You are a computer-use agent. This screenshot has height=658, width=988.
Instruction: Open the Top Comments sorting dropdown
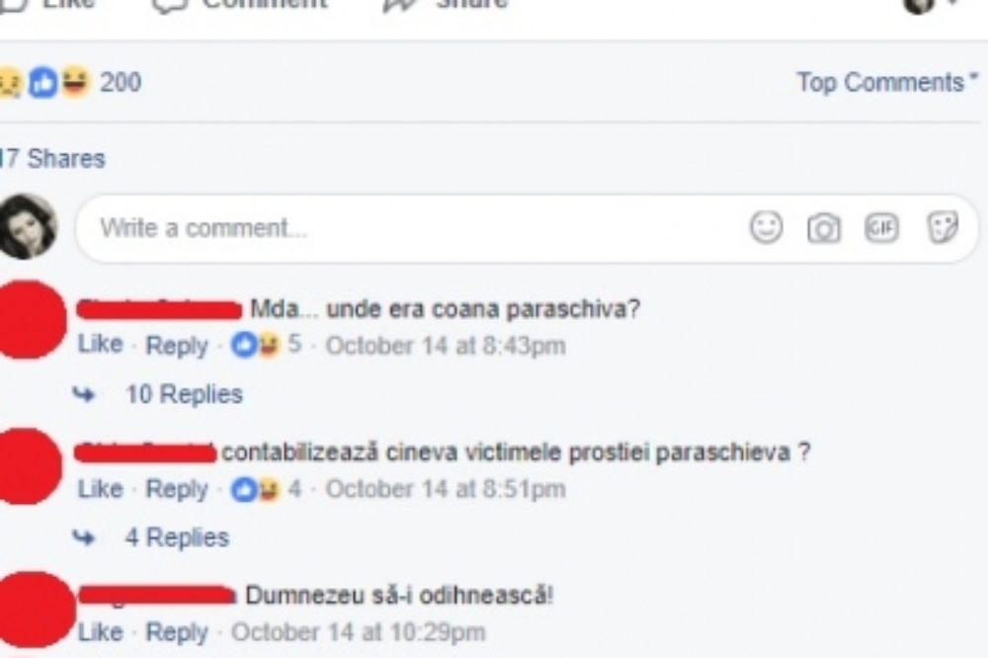886,82
